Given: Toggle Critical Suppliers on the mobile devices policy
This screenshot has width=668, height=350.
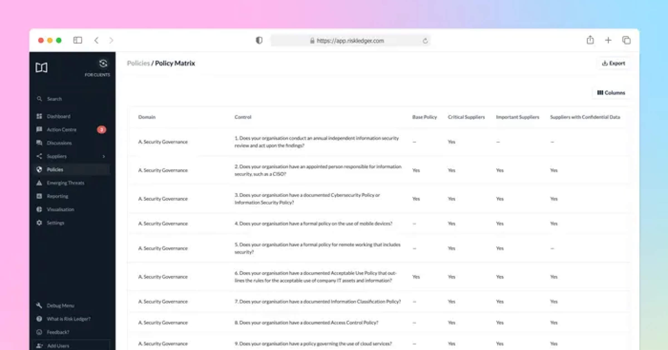Looking at the screenshot, I should 451,223.
